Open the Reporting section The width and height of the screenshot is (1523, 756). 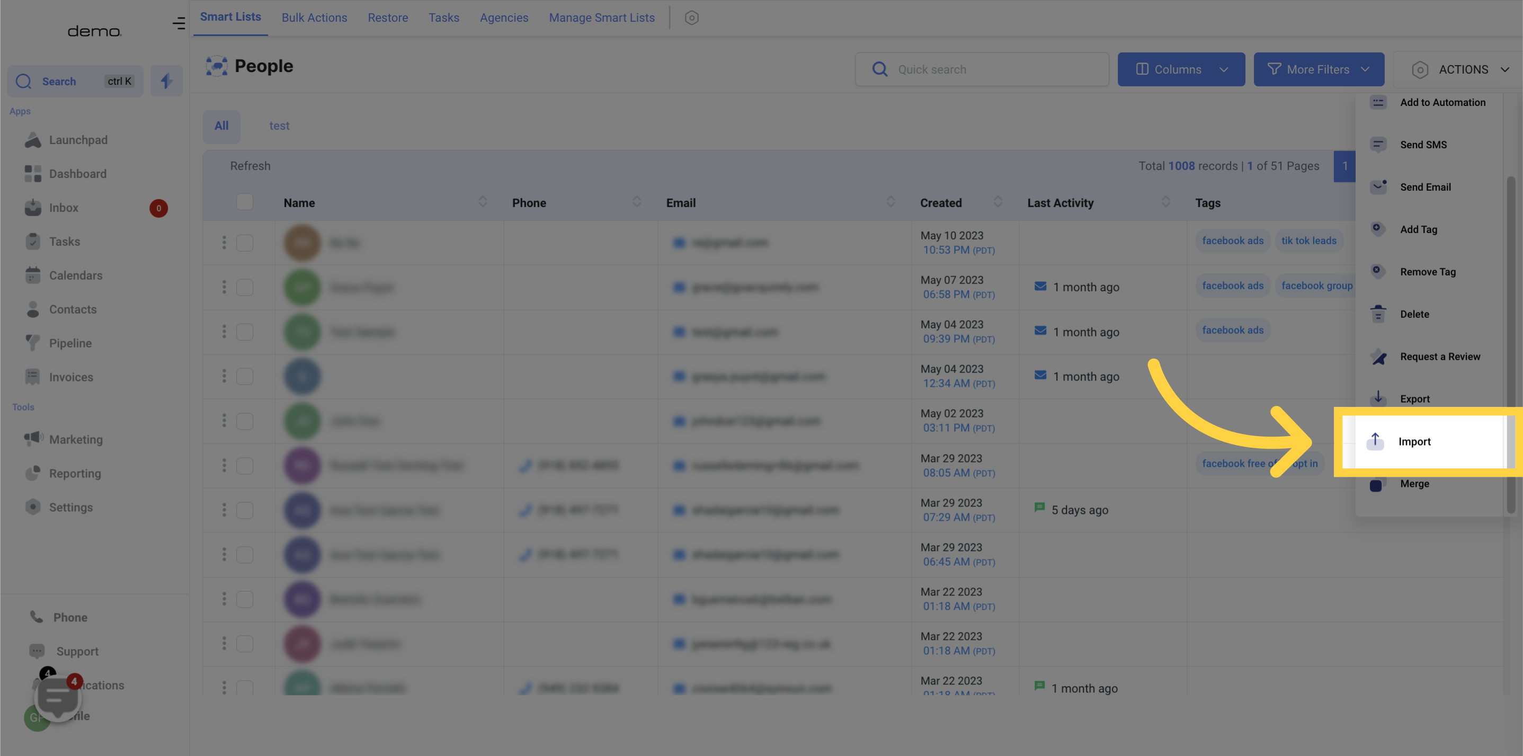(x=63, y=474)
